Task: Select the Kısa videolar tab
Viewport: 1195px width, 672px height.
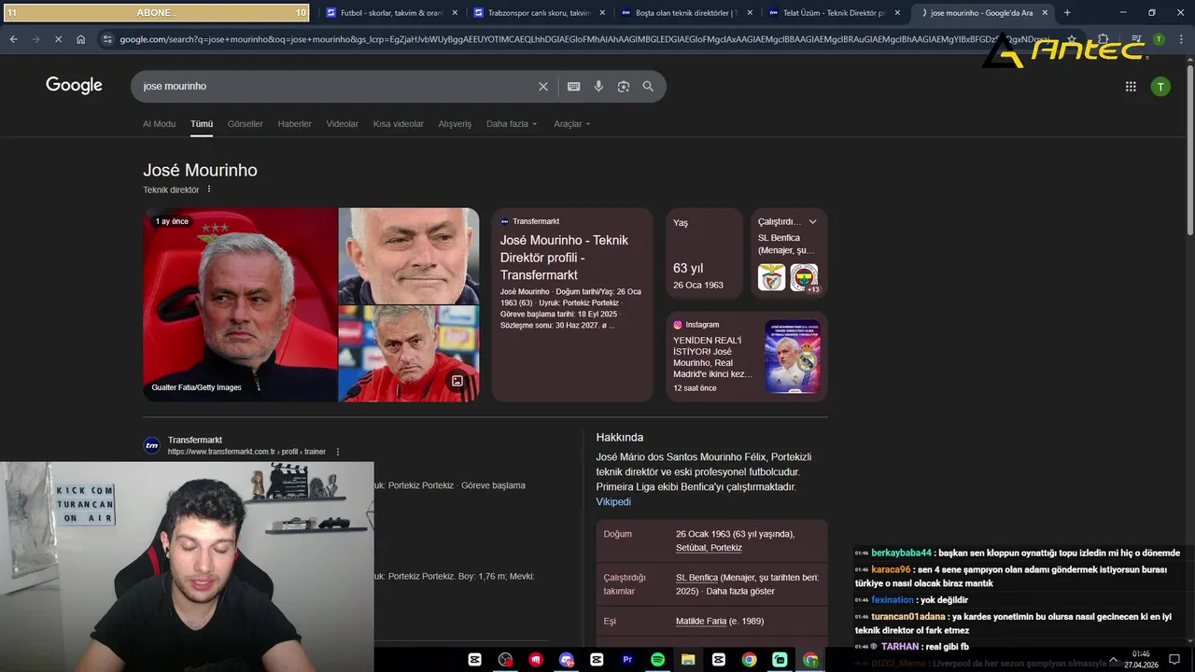Action: (399, 124)
